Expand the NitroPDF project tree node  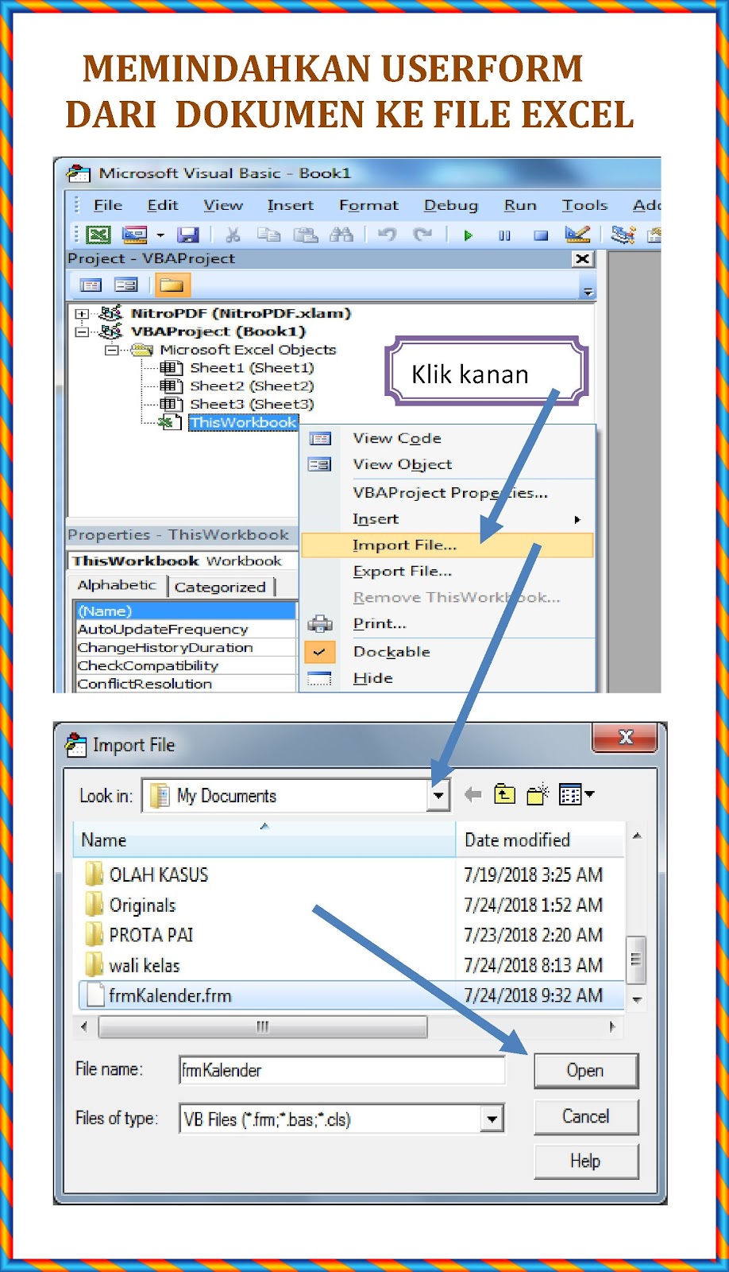click(81, 314)
